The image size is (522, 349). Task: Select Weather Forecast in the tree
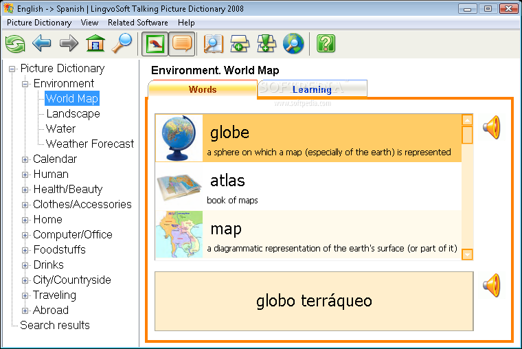(90, 144)
